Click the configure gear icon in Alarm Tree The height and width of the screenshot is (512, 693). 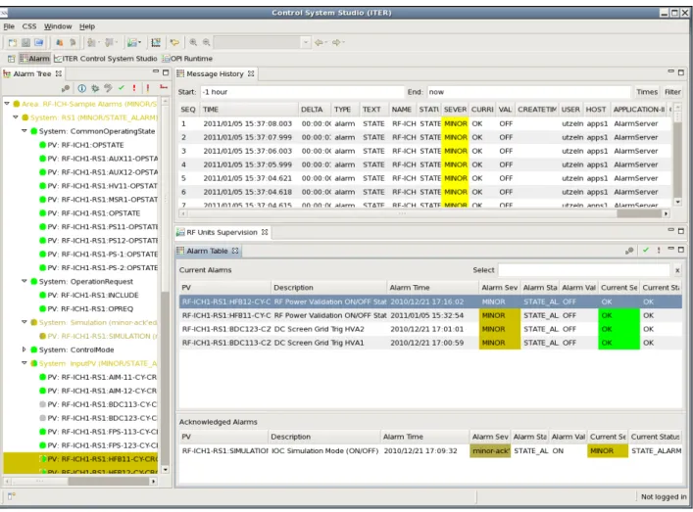[x=95, y=88]
